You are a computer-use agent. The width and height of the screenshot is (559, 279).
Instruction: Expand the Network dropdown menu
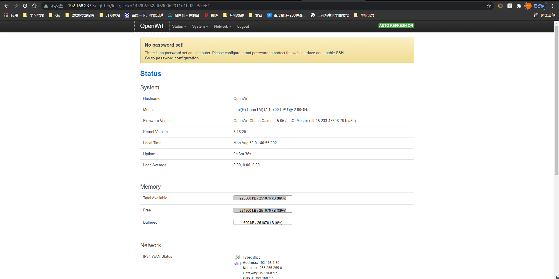tap(223, 26)
